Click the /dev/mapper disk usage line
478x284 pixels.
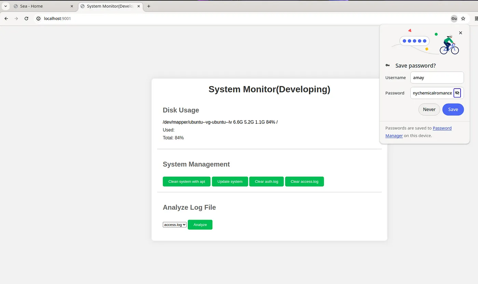tap(220, 122)
